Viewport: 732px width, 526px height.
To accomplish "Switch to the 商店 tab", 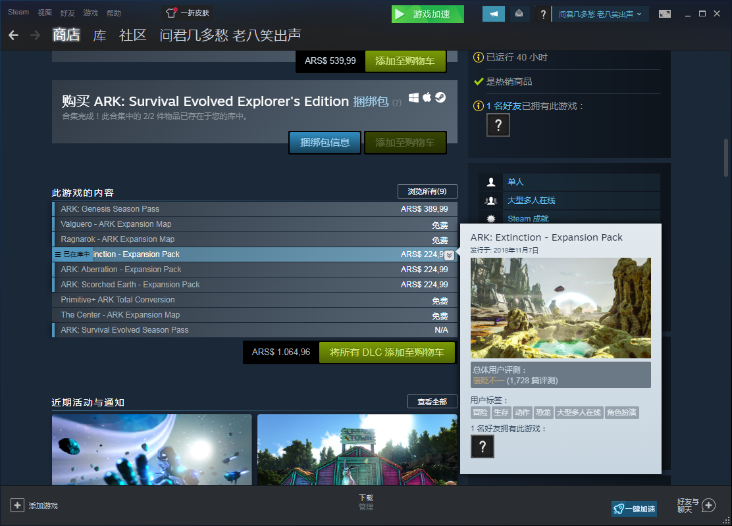I will (66, 35).
